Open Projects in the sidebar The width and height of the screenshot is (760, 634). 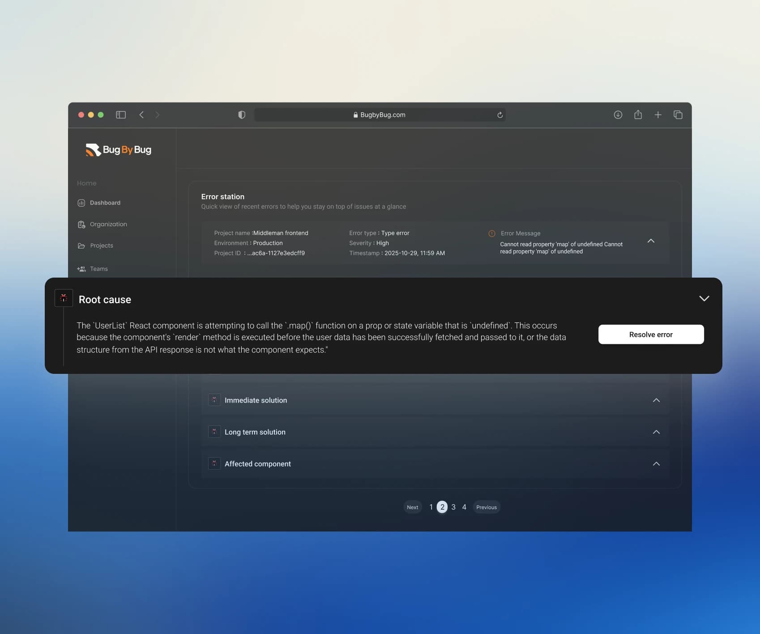point(101,246)
